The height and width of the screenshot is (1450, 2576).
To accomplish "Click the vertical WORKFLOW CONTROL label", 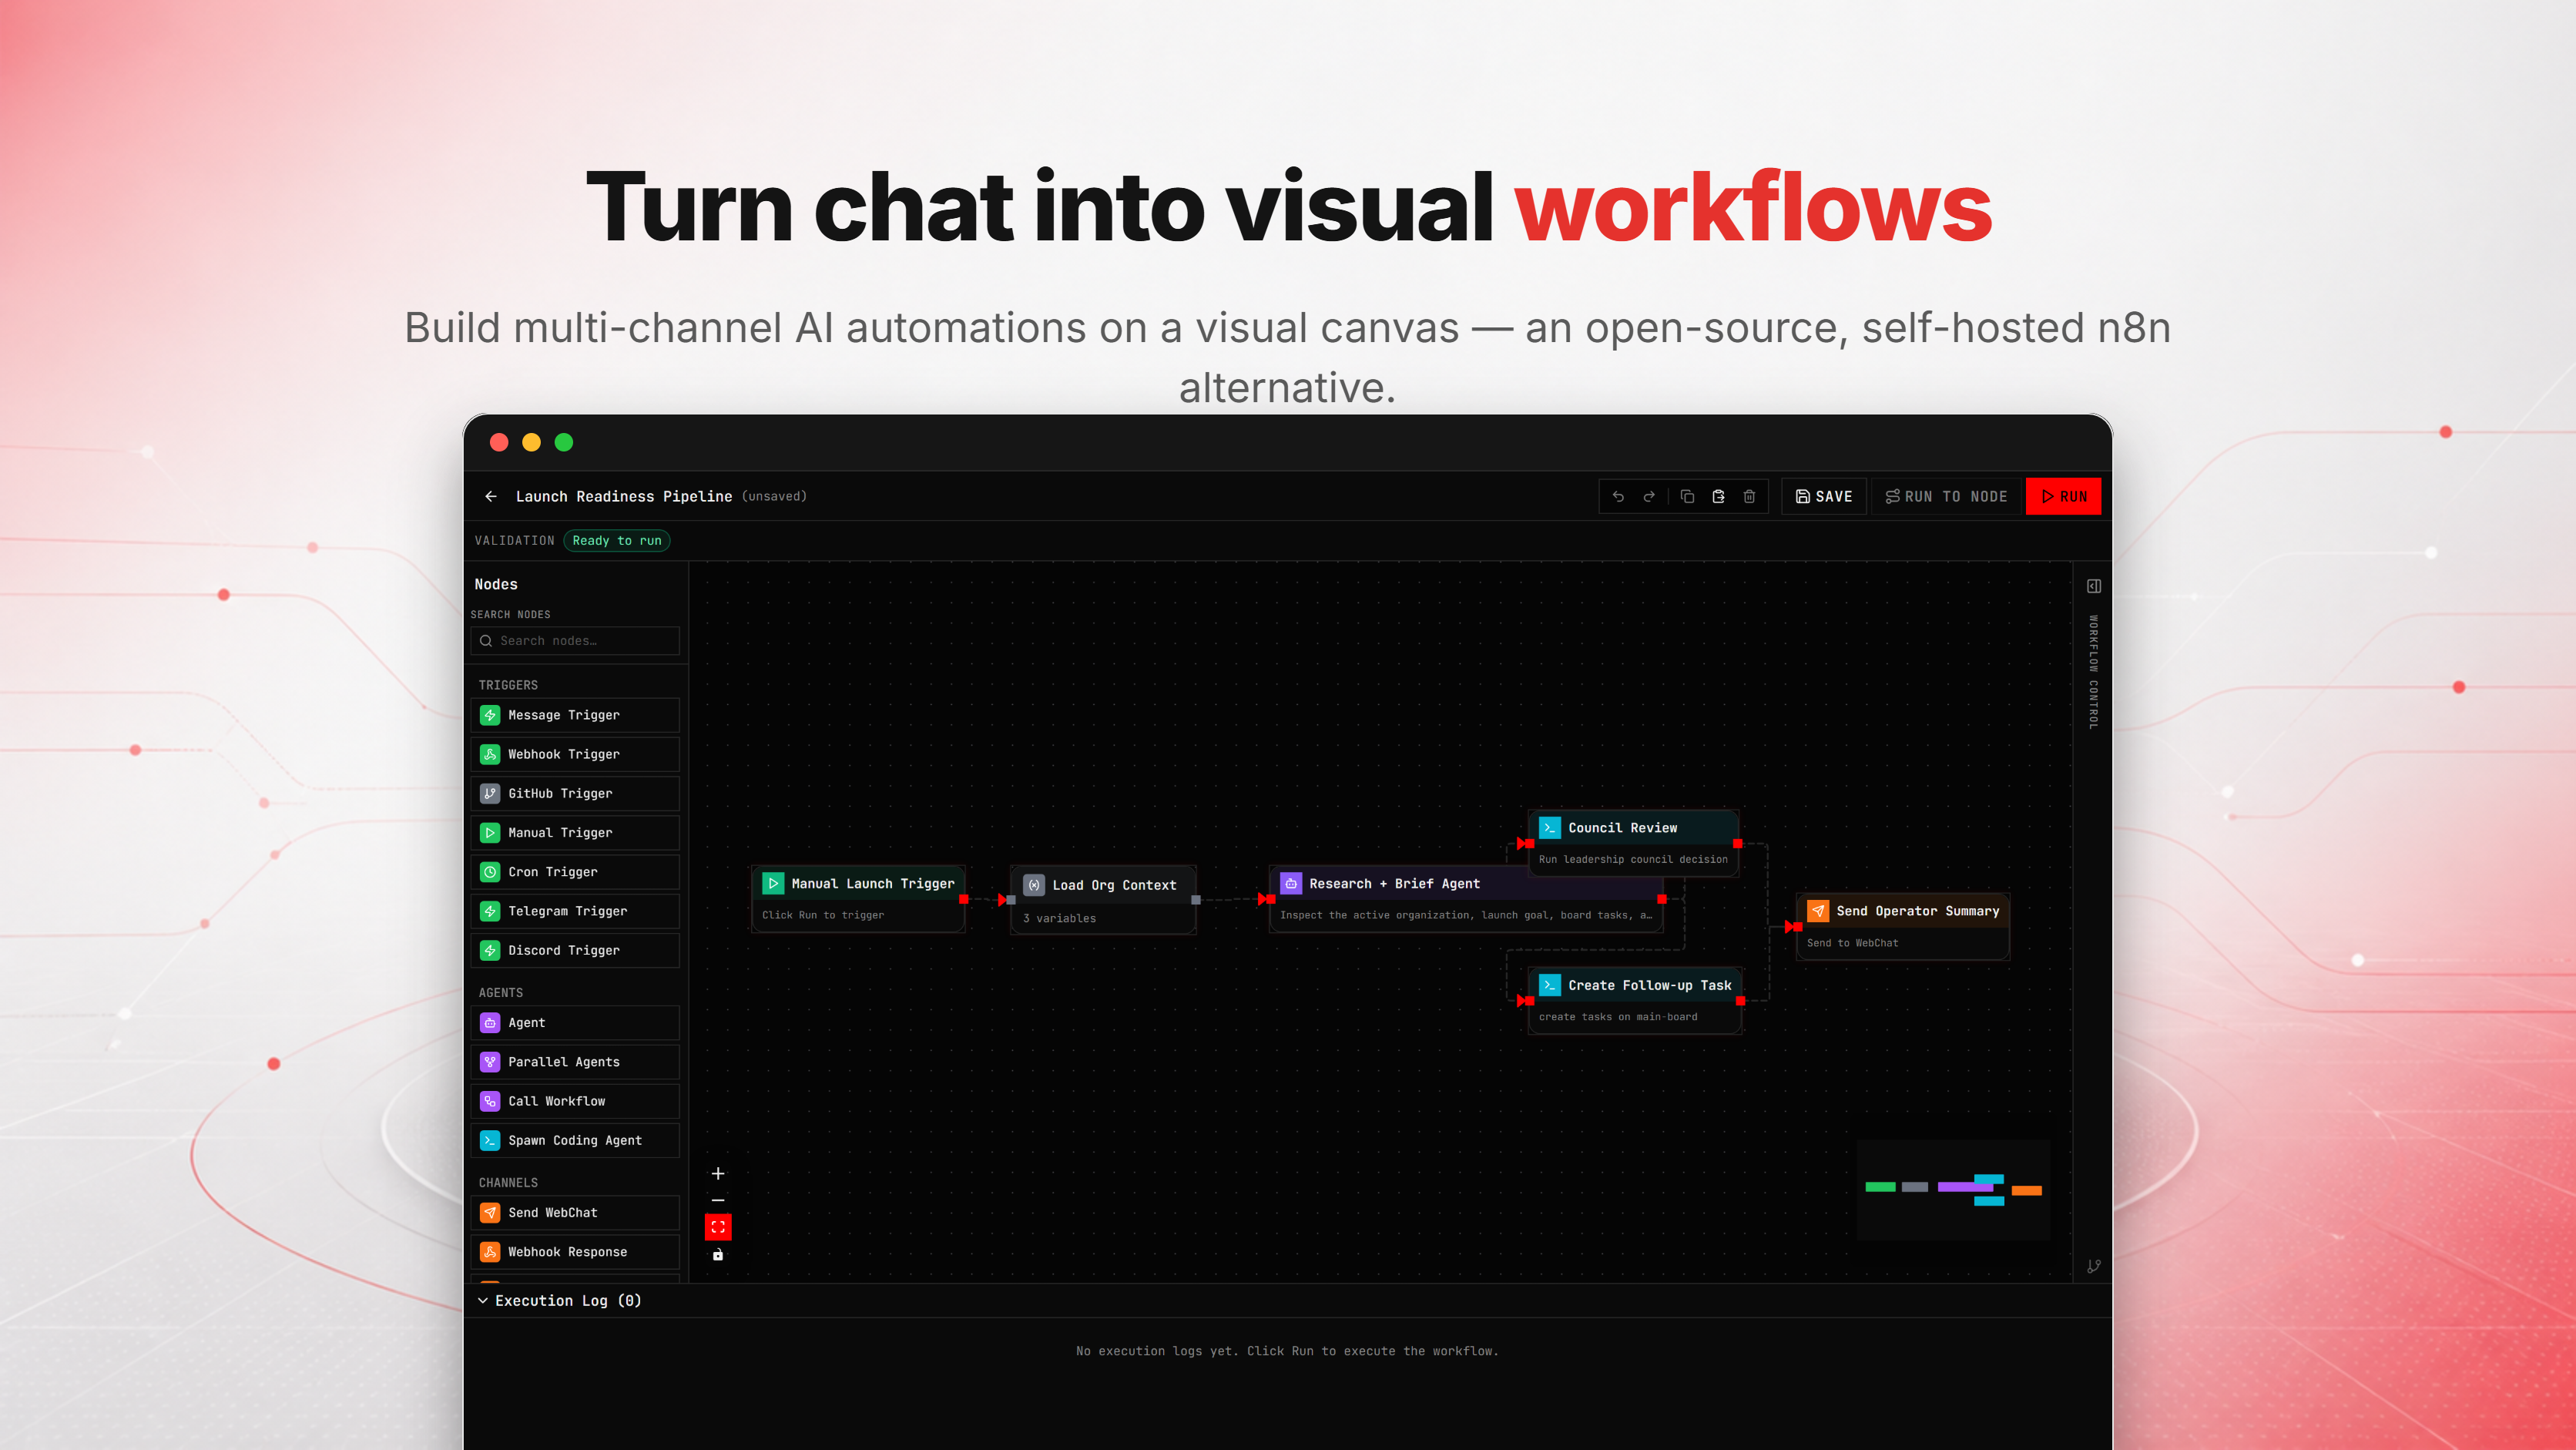I will coord(2093,672).
